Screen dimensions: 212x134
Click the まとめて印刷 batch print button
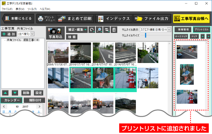tap(75, 19)
